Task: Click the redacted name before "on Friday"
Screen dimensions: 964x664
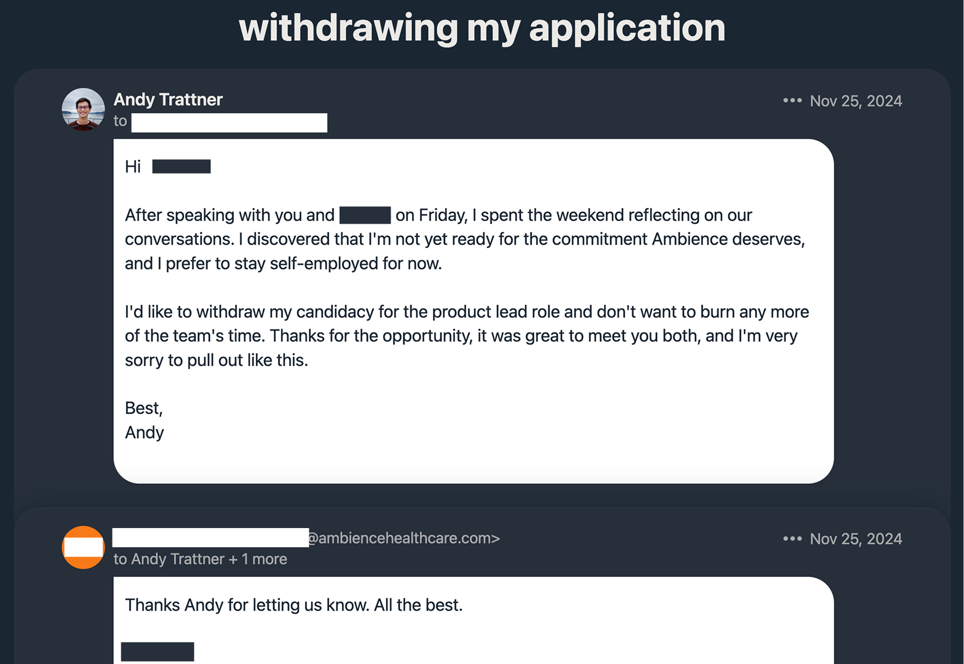Action: (364, 215)
